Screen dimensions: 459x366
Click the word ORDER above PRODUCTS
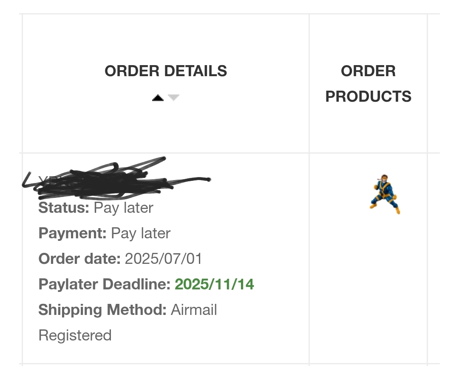(368, 71)
